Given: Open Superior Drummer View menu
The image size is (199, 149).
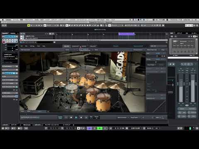Looking at the screenshot, I should pos(39,46).
